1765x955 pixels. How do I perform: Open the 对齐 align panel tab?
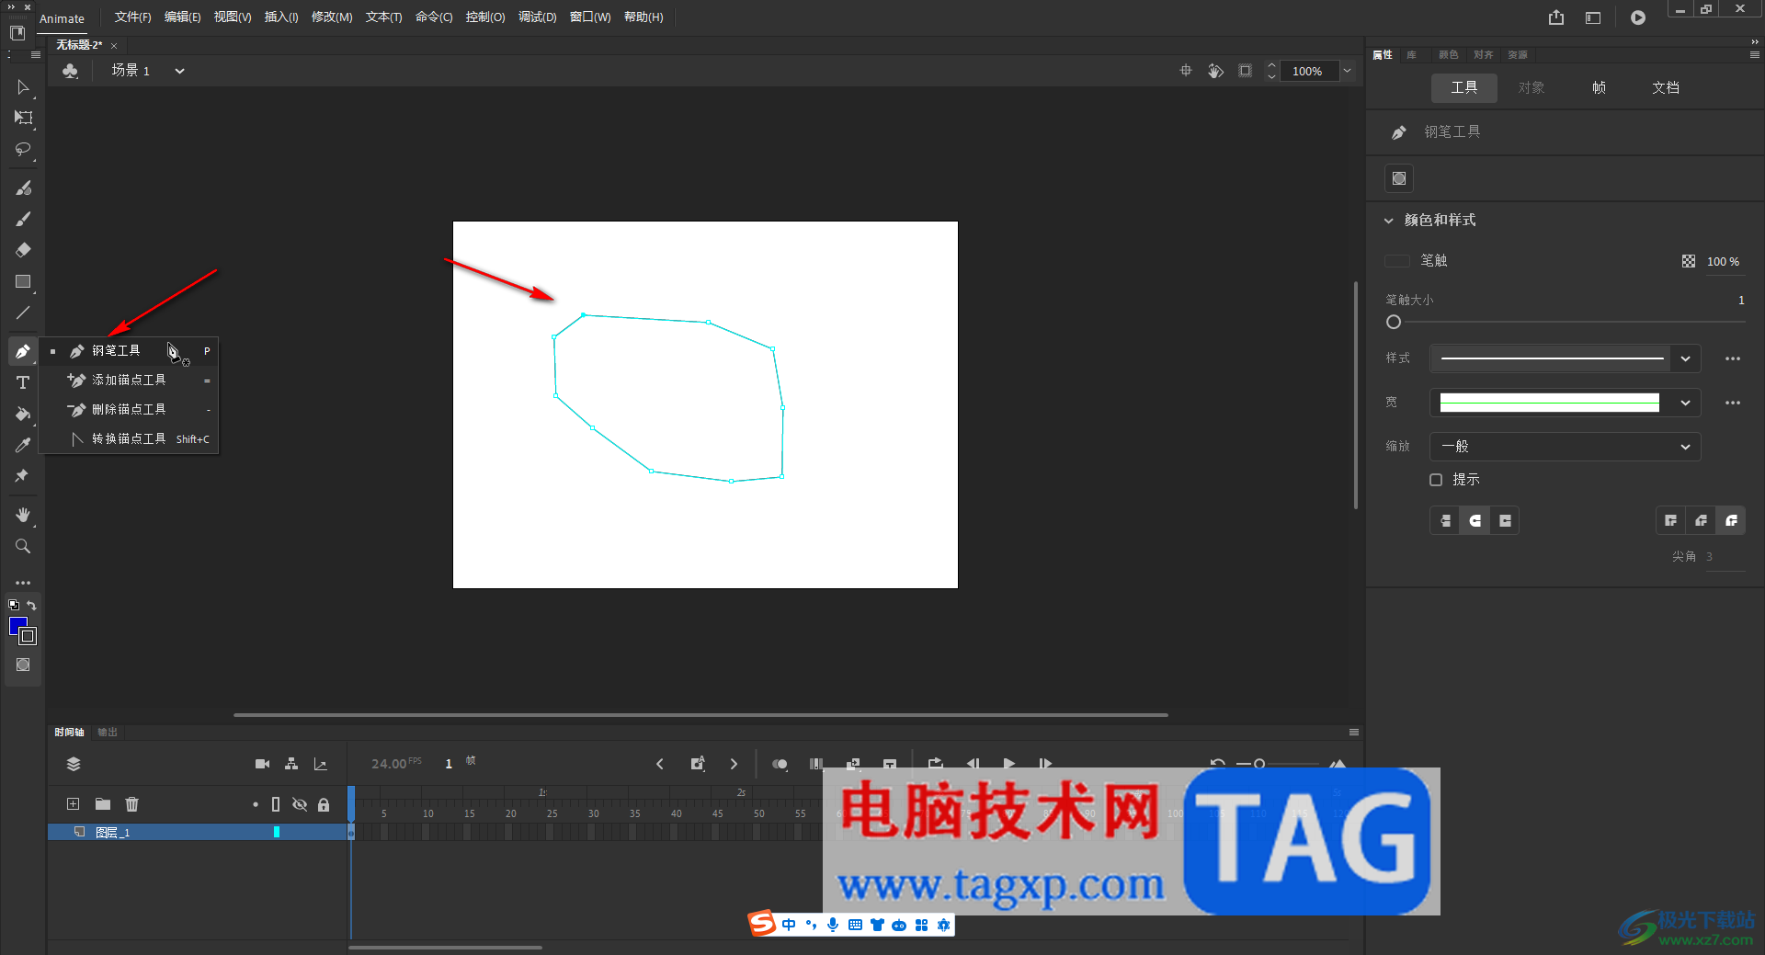pos(1484,55)
